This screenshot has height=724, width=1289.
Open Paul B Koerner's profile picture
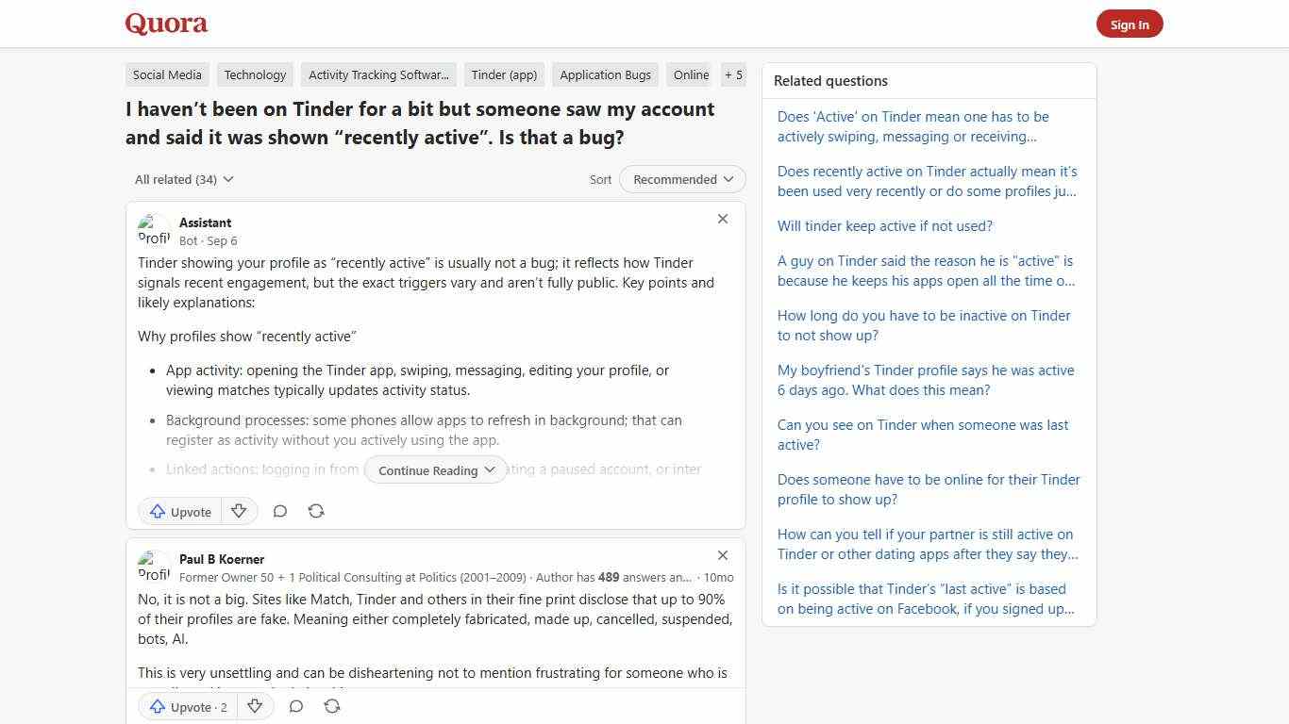point(154,566)
